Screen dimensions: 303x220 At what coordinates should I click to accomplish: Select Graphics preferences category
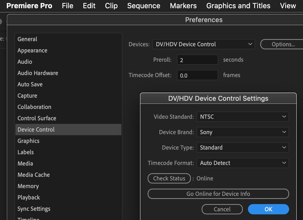pyautogui.click(x=68, y=141)
